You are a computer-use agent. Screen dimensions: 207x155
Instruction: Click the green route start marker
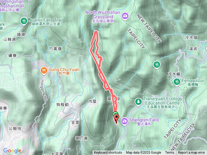[115, 113]
